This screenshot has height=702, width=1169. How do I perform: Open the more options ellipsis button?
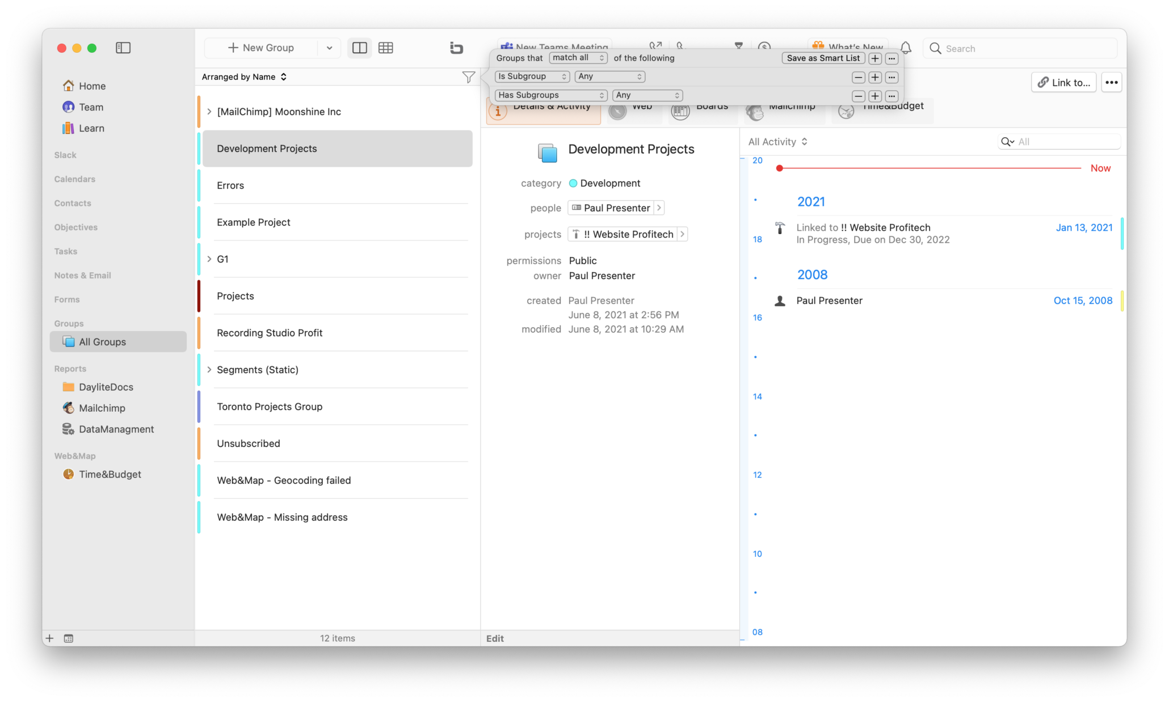tap(1111, 82)
